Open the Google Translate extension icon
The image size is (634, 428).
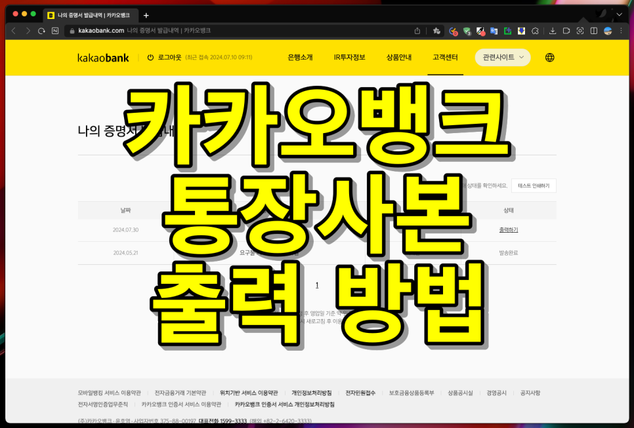pos(494,31)
